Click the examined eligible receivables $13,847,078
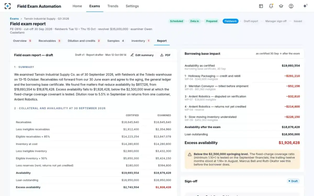314x196 pixels. [162, 137]
